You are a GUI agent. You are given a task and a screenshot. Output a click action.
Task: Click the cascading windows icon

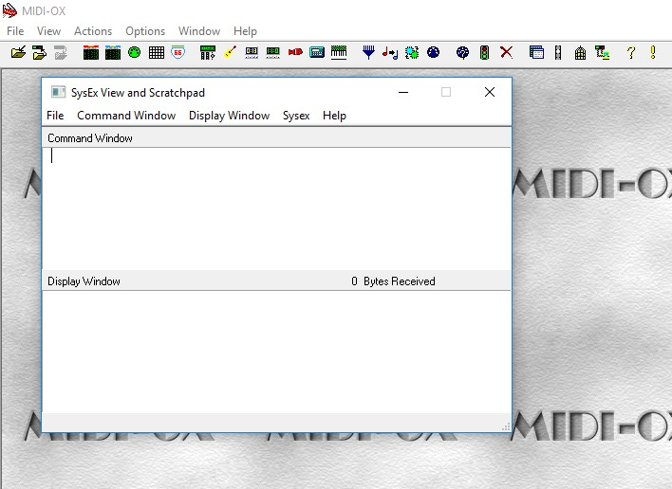[x=536, y=52]
